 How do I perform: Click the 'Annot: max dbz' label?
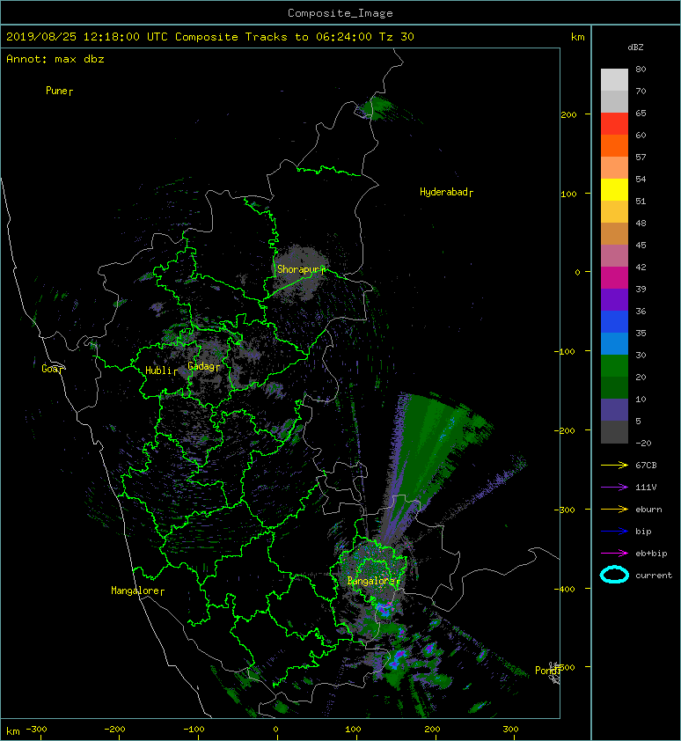55,59
